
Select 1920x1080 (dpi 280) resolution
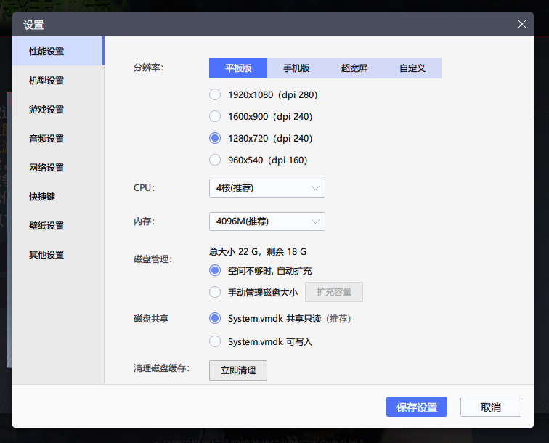pos(215,94)
